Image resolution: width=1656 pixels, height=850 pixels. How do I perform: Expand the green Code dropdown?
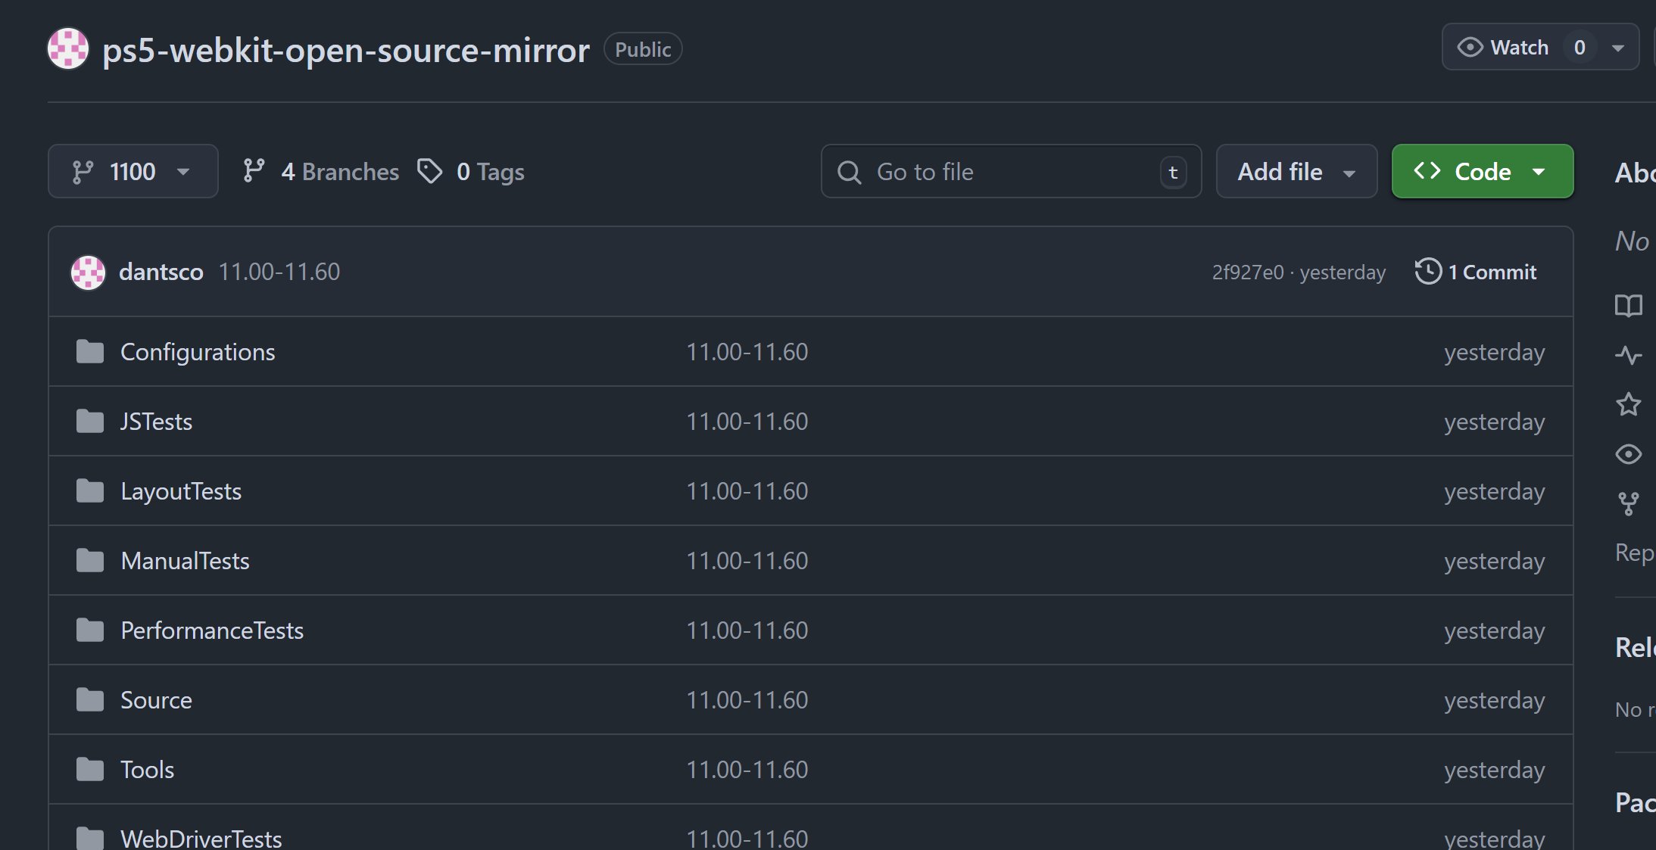click(x=1483, y=171)
